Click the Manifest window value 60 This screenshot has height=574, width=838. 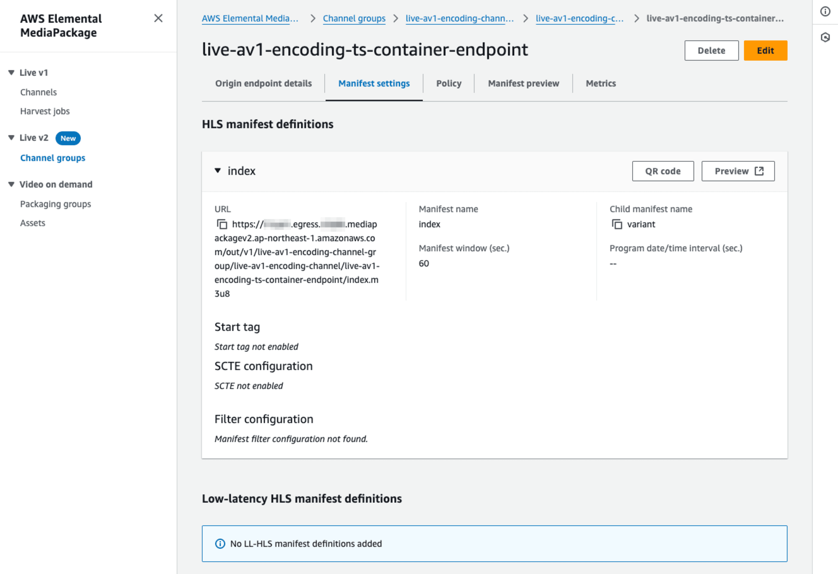pyautogui.click(x=424, y=264)
